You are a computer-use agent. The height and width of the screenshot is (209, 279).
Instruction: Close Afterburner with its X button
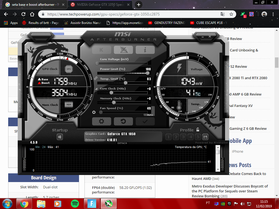click(x=210, y=36)
